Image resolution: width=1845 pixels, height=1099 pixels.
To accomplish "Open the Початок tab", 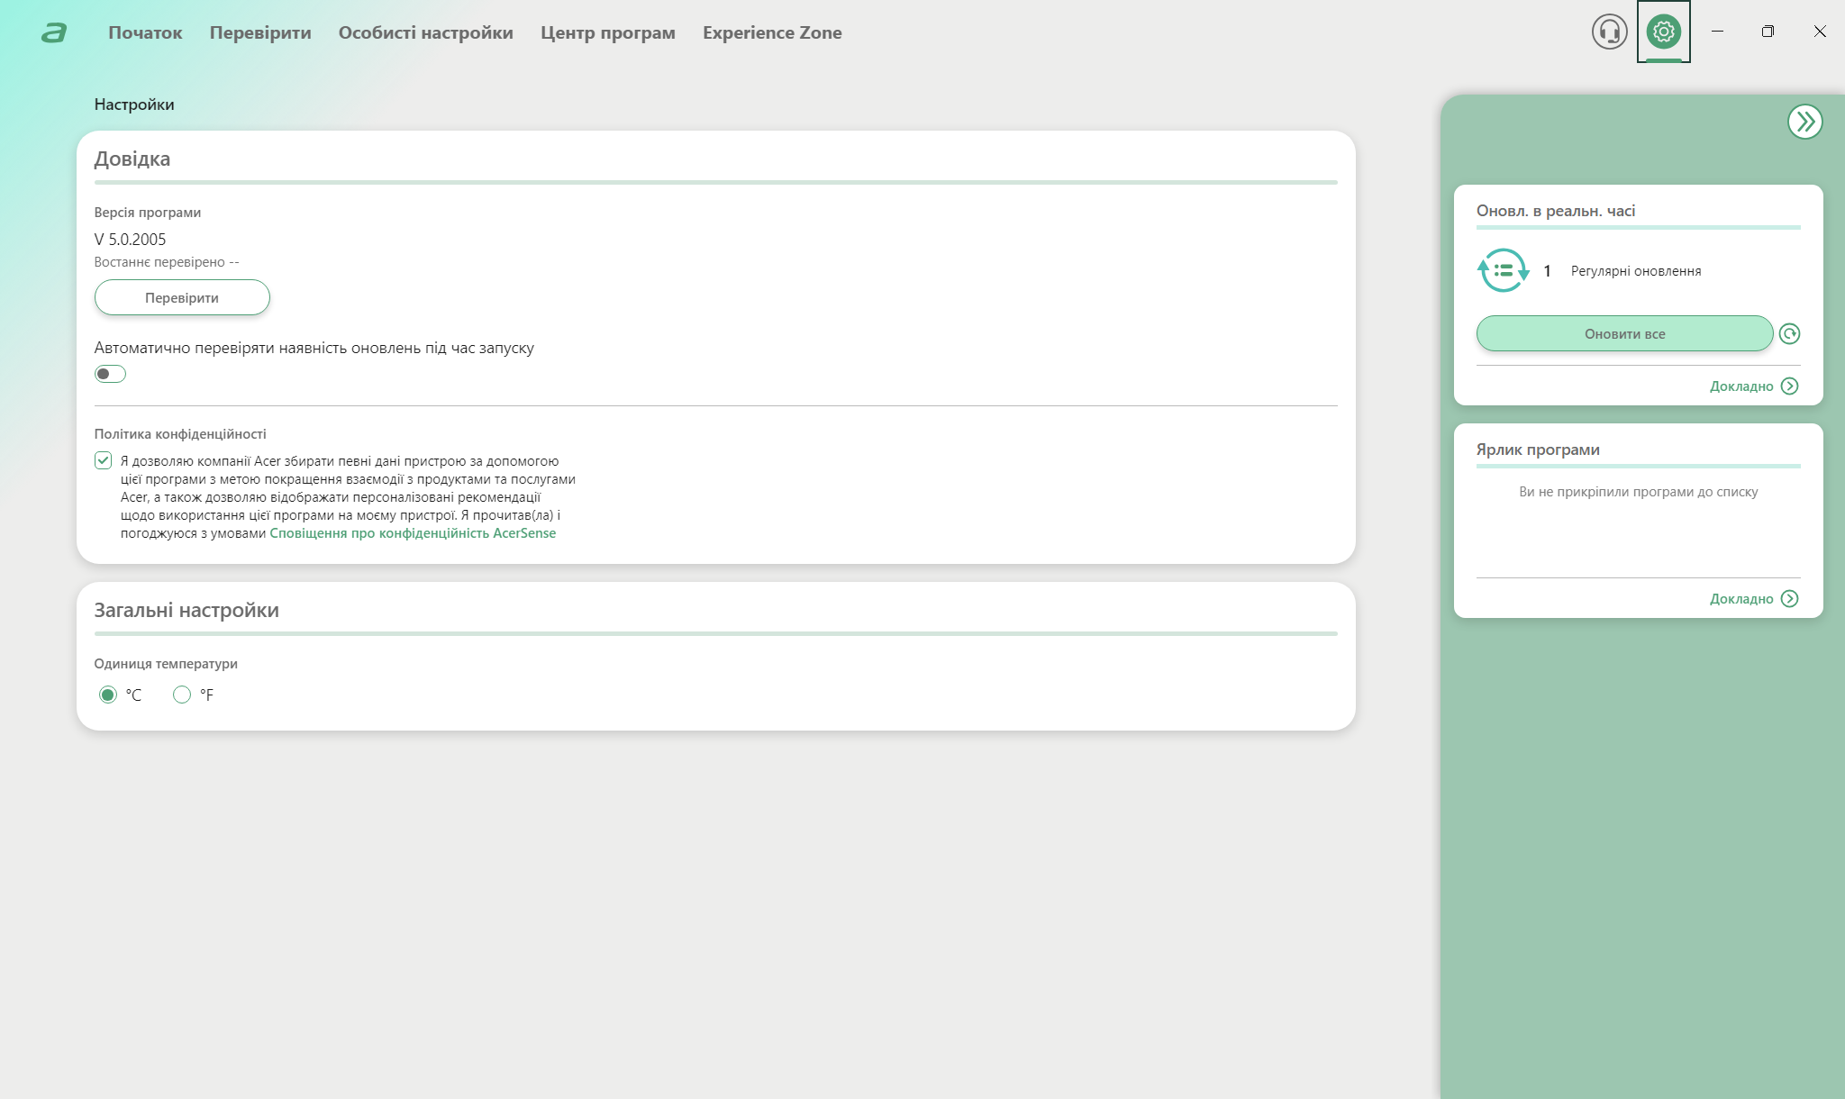I will (x=145, y=33).
